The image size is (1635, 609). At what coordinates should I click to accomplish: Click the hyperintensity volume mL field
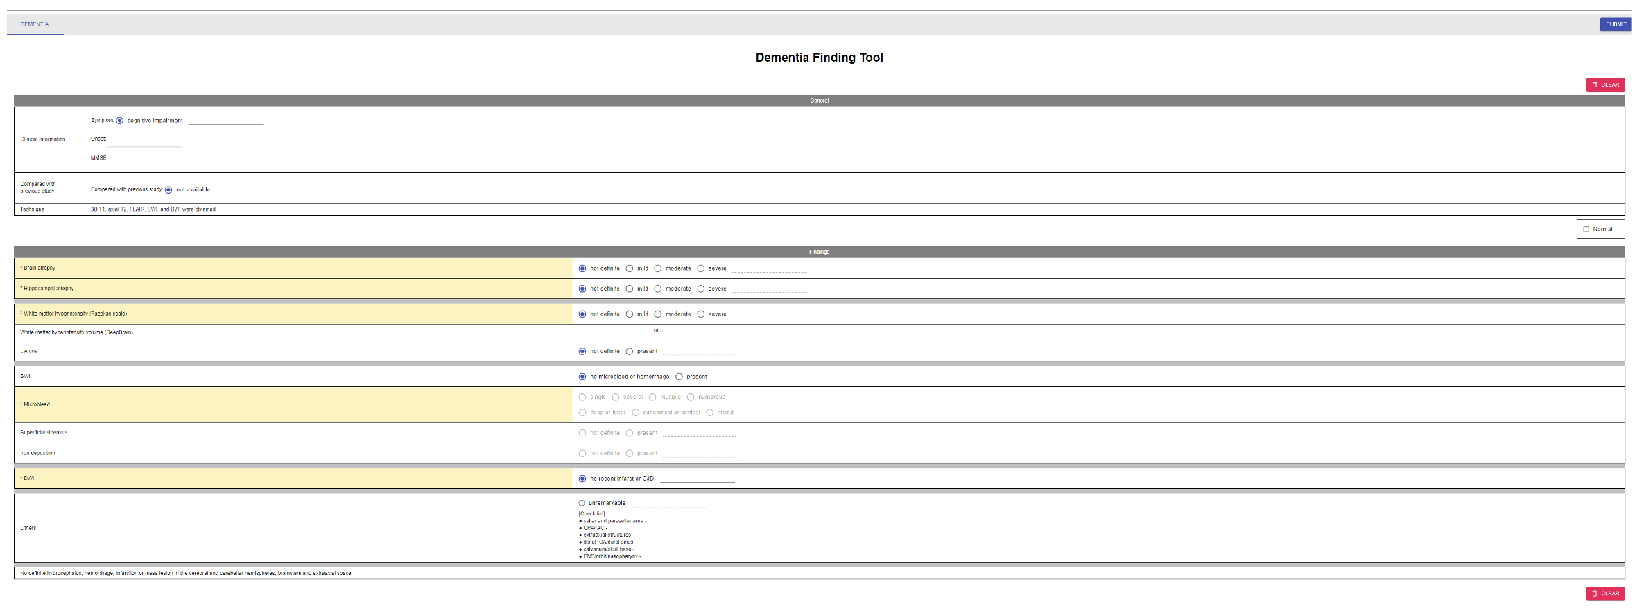[x=616, y=333]
